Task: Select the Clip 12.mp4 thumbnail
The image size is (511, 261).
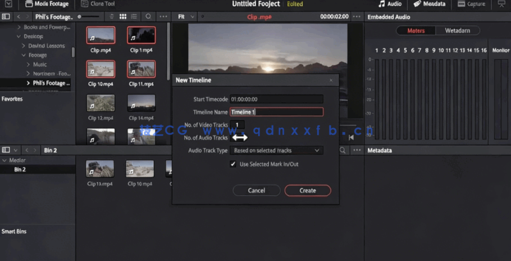Action: coord(101,103)
